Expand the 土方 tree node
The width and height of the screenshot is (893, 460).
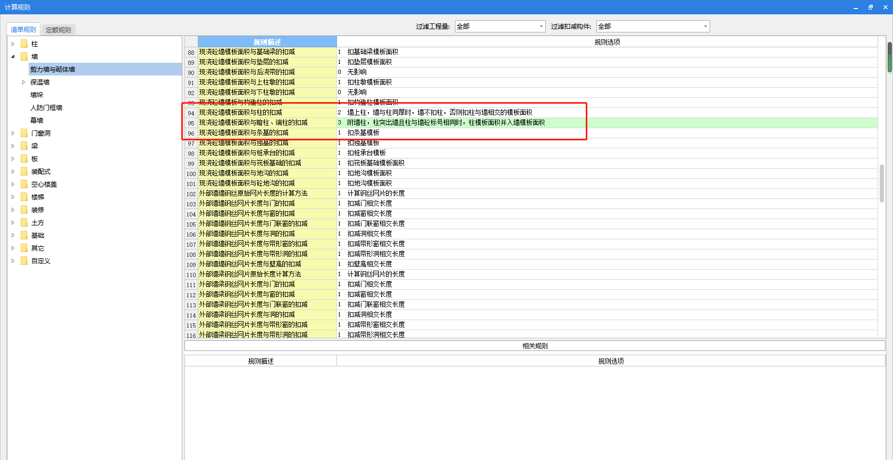[x=13, y=223]
